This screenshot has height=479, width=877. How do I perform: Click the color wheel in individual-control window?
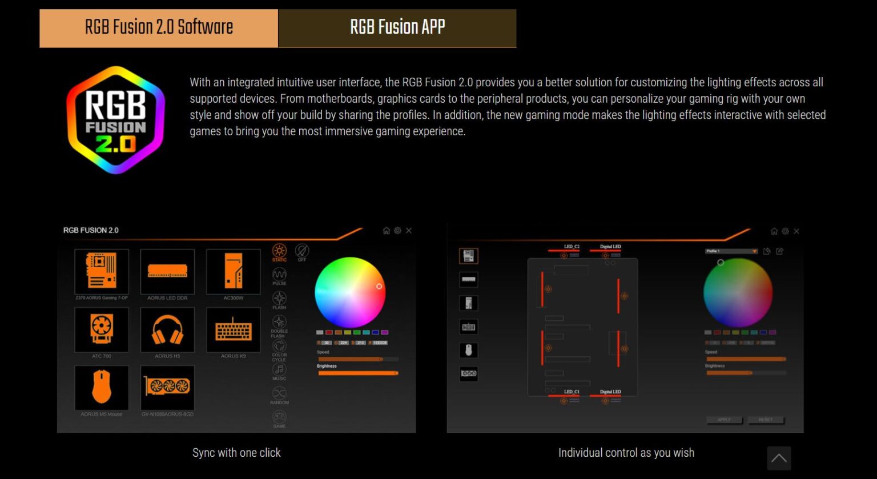tap(738, 293)
